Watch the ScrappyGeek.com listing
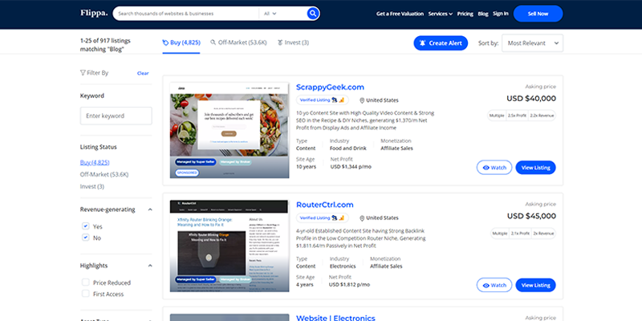Image resolution: width=642 pixels, height=321 pixels. point(494,168)
